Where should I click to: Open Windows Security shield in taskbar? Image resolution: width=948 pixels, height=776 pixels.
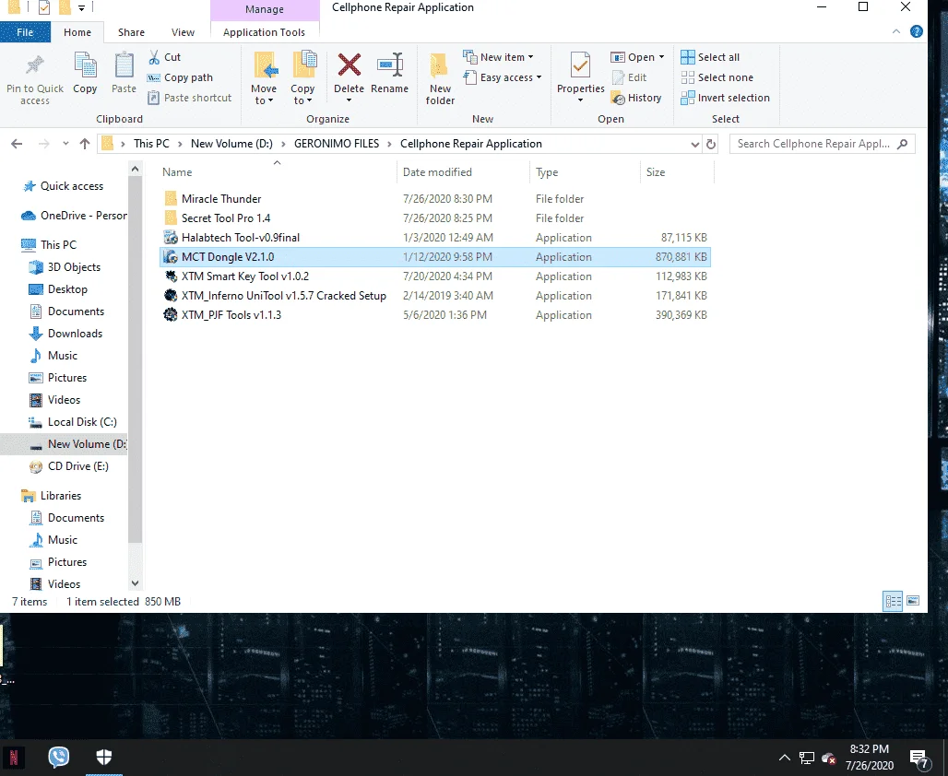(x=104, y=757)
